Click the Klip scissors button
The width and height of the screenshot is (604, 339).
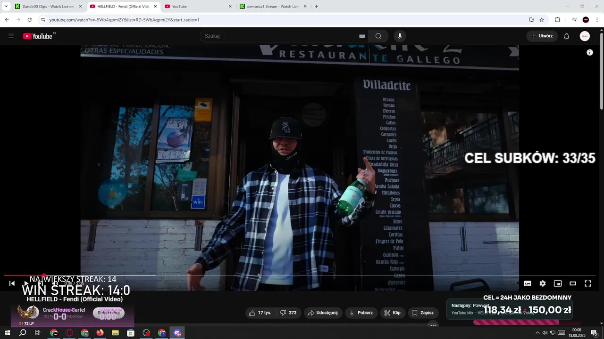(x=393, y=313)
